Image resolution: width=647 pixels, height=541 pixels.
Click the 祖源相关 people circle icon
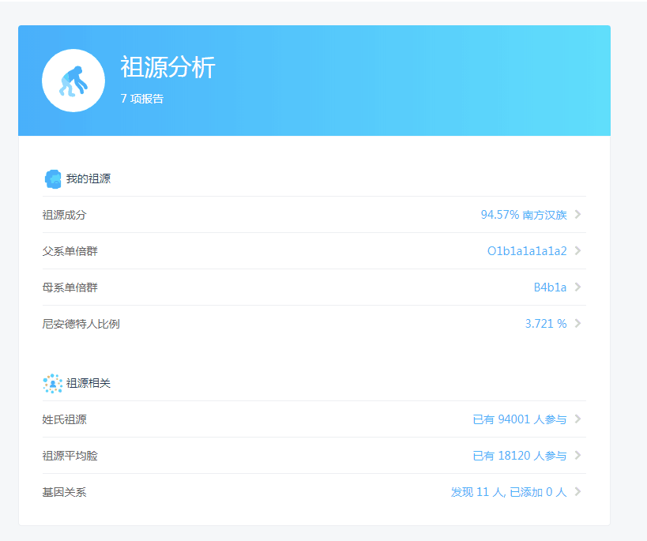53,383
